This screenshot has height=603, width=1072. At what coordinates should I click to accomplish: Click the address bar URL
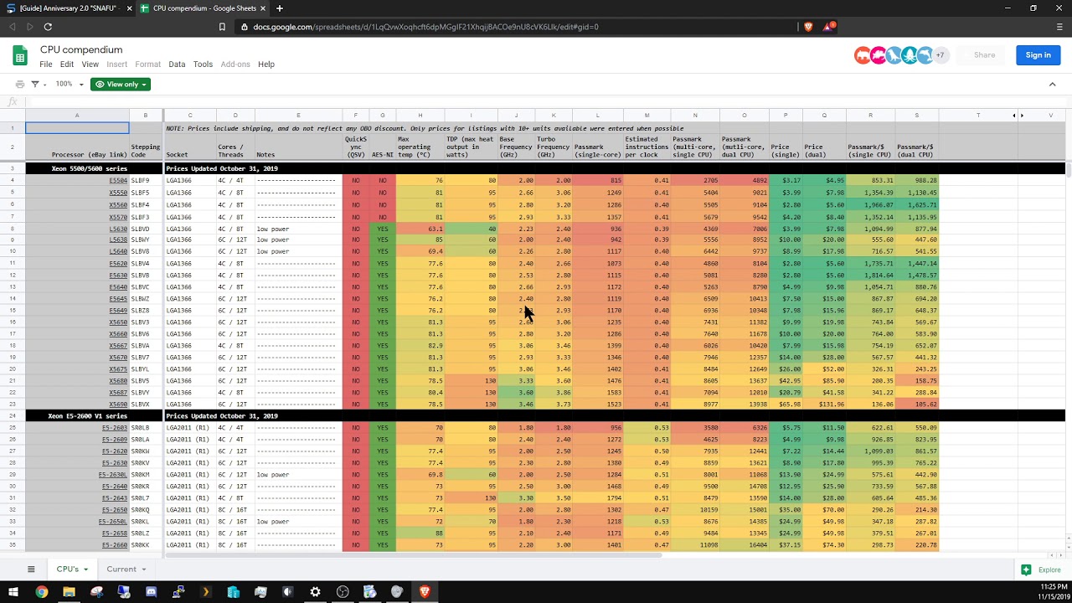(x=425, y=27)
